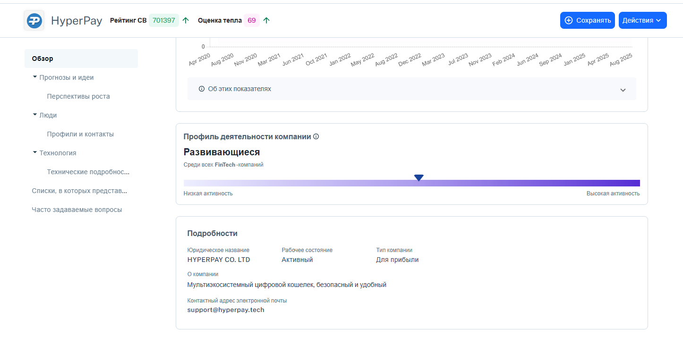Image resolution: width=683 pixels, height=337 pixels.
Task: Click the Высокая активность label
Action: click(x=613, y=194)
